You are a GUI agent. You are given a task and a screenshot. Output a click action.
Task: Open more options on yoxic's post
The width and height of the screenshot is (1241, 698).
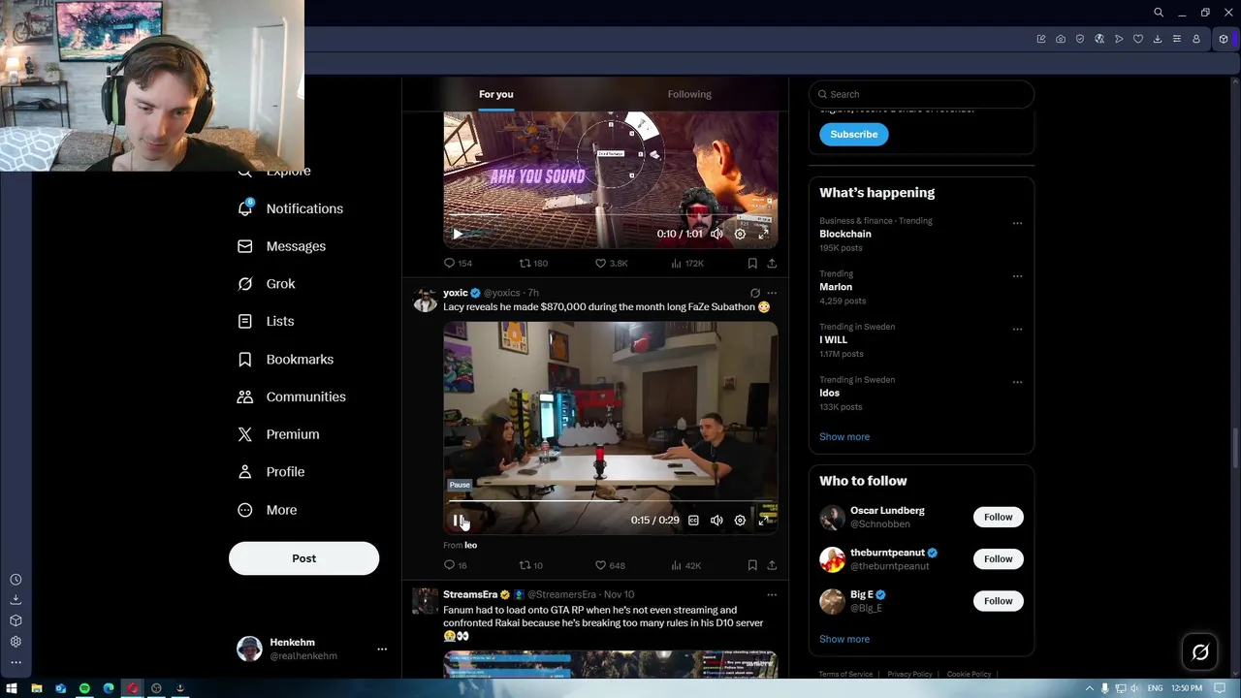point(772,293)
